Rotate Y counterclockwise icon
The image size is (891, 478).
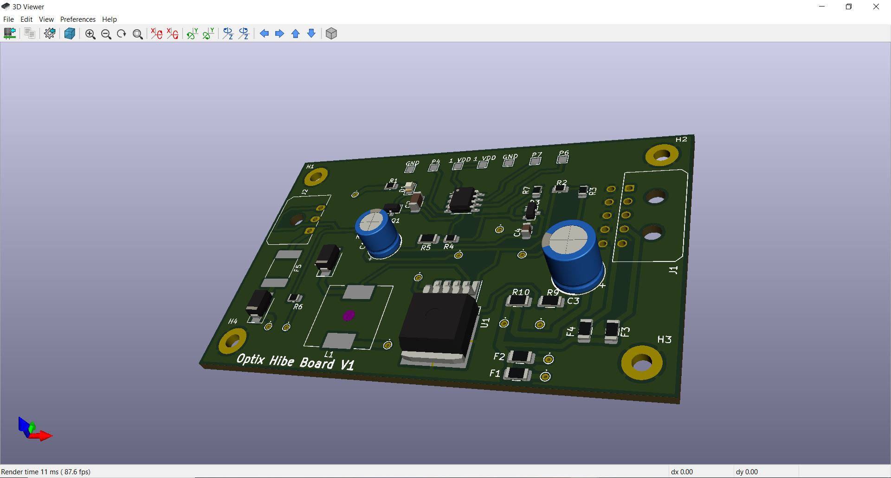[208, 33]
